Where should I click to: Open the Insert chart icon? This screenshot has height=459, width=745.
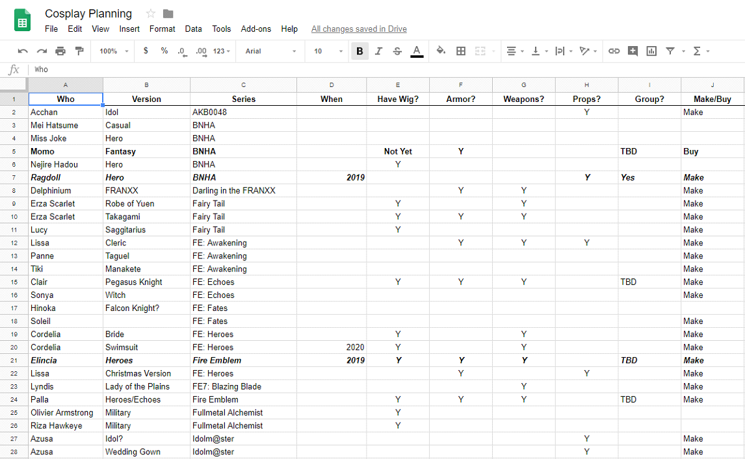651,51
